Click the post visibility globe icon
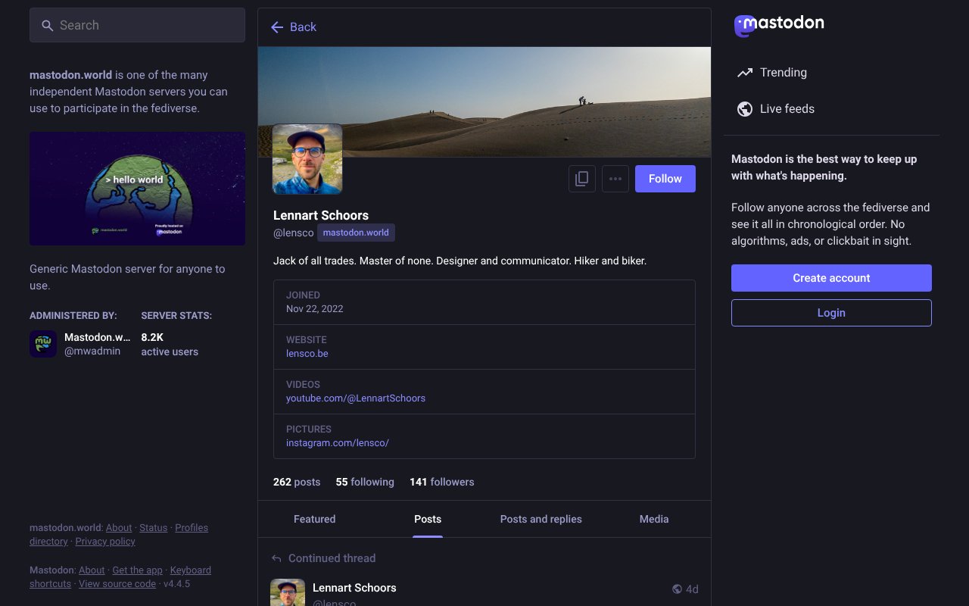This screenshot has height=606, width=969. pyautogui.click(x=677, y=589)
